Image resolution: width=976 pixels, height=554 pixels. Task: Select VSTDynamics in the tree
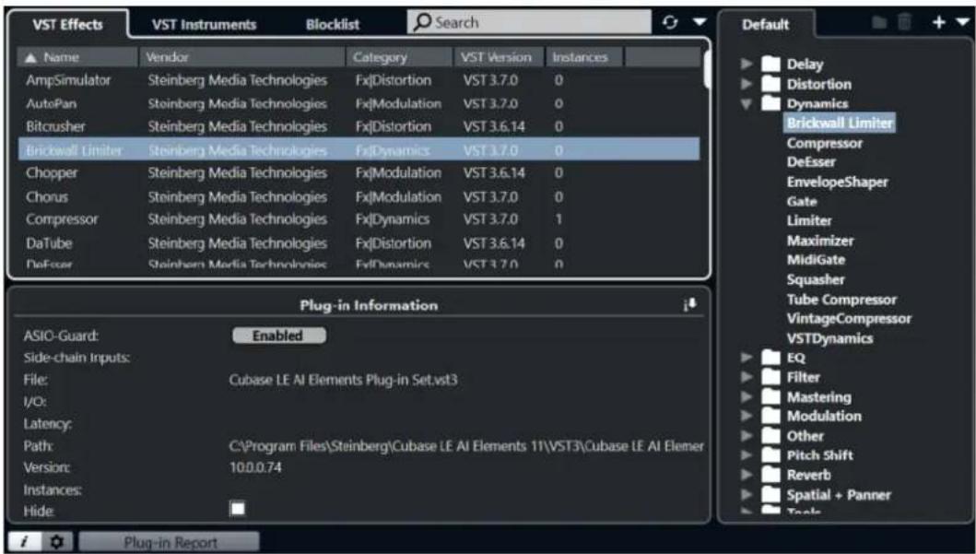tap(829, 338)
